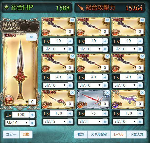Open the スキル設定 tab
Screen dimensions: 150x143
[99, 134]
